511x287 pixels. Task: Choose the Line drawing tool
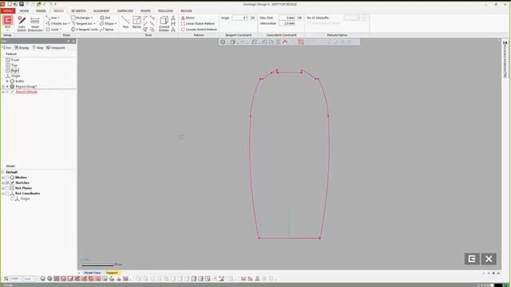click(x=52, y=18)
